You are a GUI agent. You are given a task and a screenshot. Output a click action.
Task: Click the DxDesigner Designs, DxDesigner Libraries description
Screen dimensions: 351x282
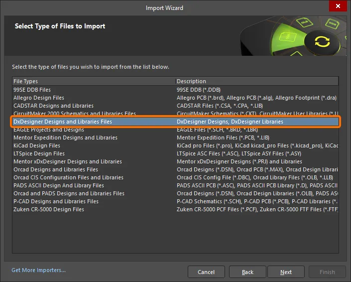(x=230, y=122)
